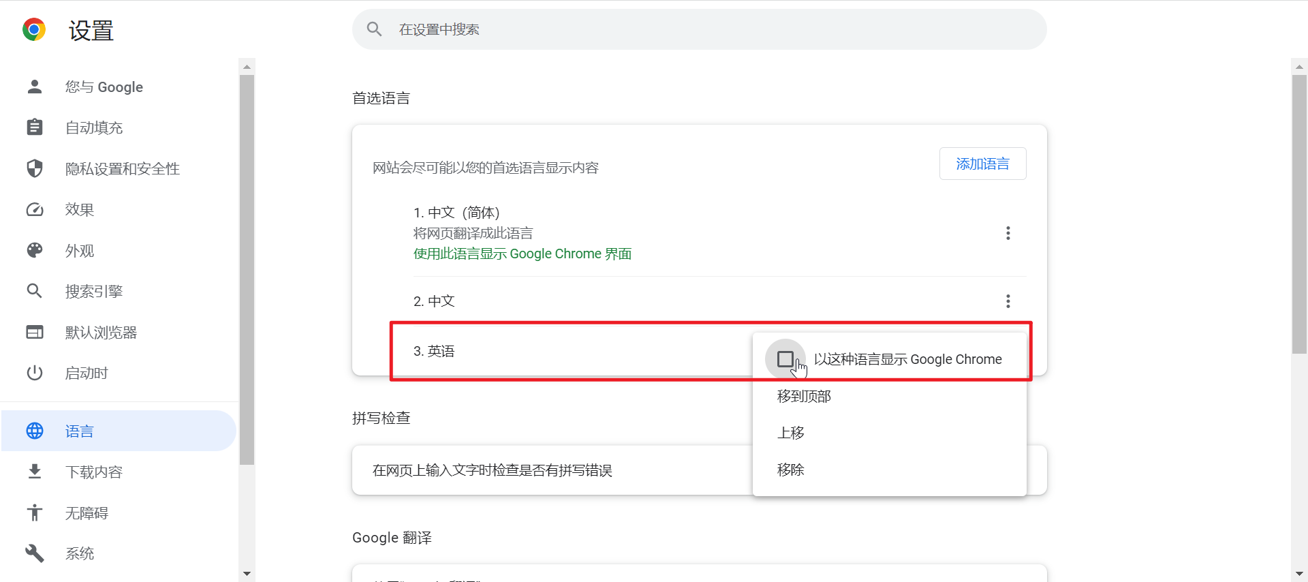This screenshot has height=582, width=1308.
Task: Click the palette icon for 外观
Action: [x=35, y=250]
